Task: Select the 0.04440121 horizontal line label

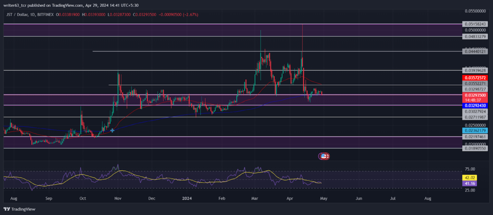Action: 475,51
